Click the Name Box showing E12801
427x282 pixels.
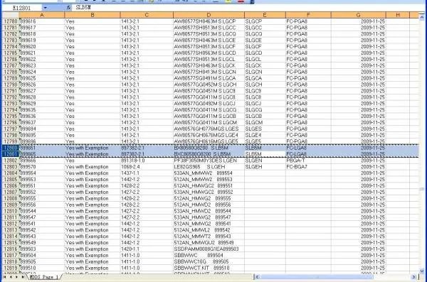pos(22,8)
